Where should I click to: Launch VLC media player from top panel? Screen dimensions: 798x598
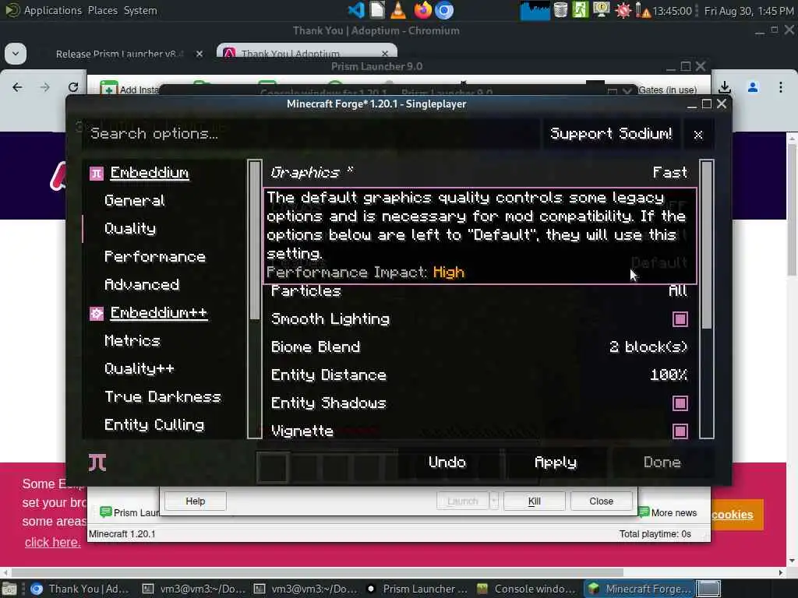click(x=398, y=10)
